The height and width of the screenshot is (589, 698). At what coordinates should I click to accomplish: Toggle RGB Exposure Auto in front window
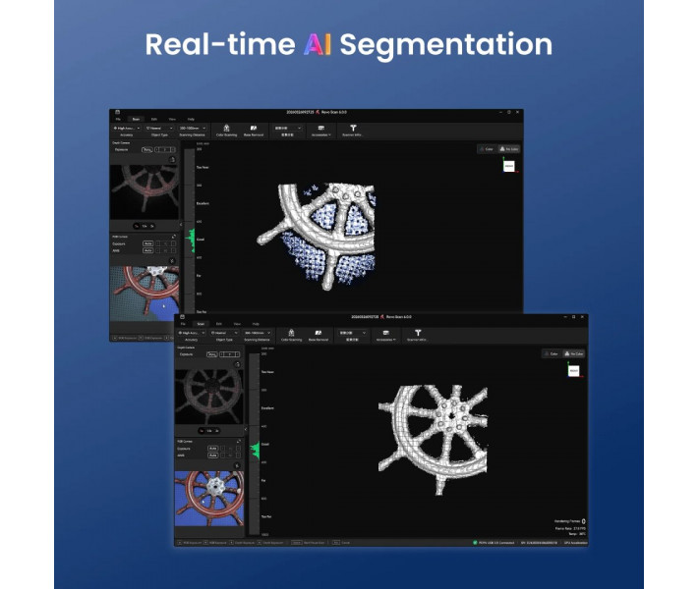[212, 449]
